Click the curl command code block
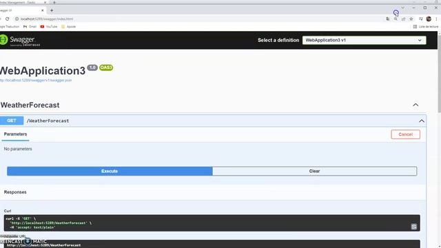The image size is (441, 248). coord(212,223)
